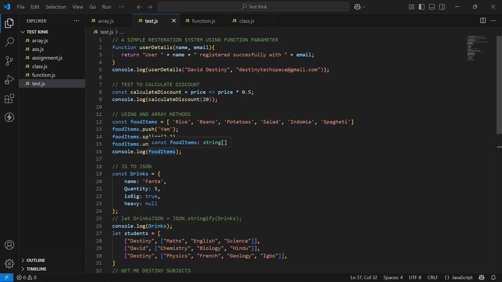The image size is (502, 282).
Task: Toggle the Primary Side Bar
Action: [422, 7]
